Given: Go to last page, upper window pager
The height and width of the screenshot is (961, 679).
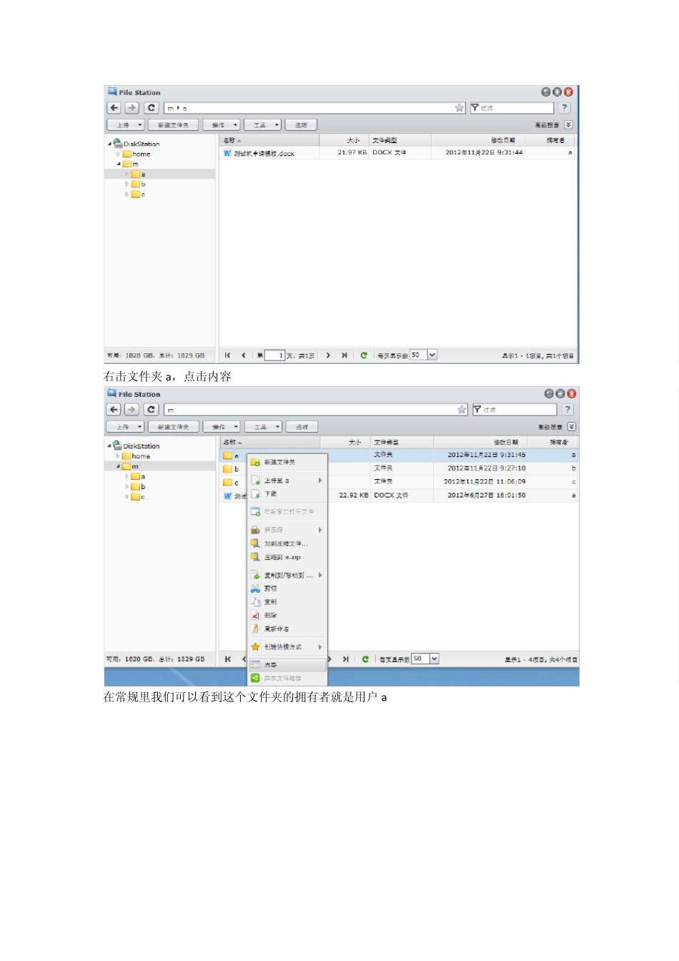Looking at the screenshot, I should tap(344, 355).
